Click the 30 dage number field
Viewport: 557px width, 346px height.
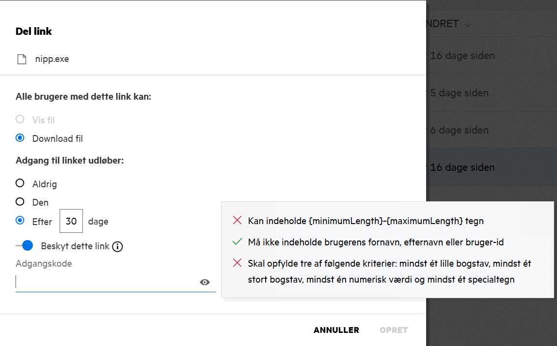click(71, 221)
